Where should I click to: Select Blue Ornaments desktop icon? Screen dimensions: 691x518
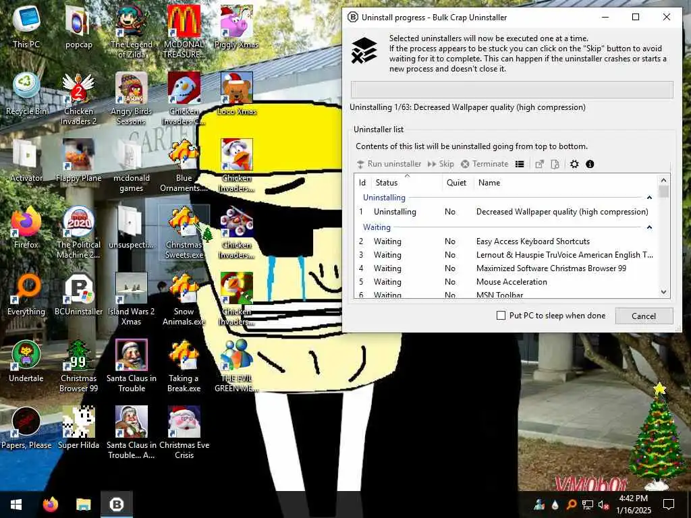click(x=184, y=166)
